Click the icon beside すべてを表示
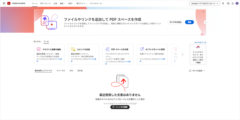Screen dimensions: 240x120 coord(190,71)
